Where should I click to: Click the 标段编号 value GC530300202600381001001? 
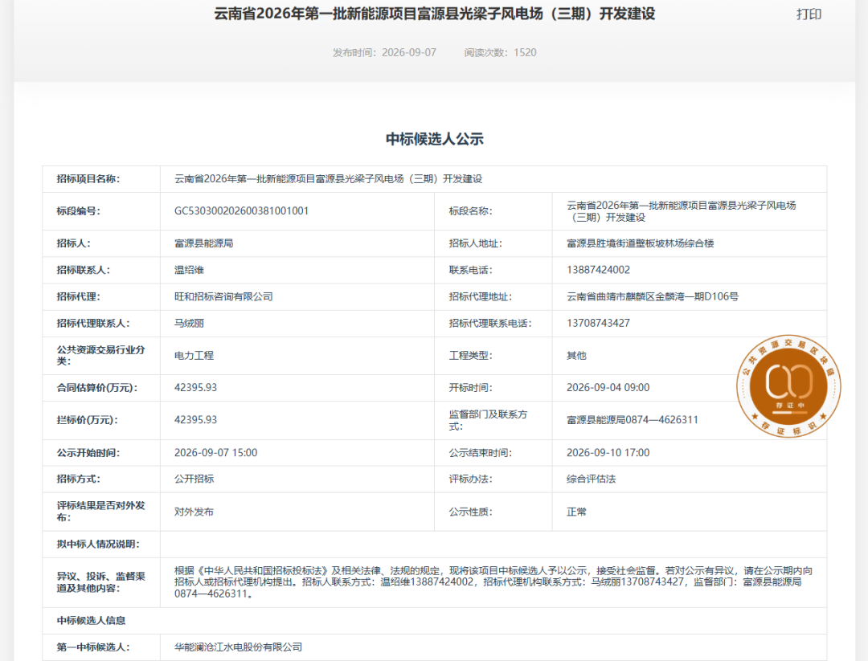241,210
